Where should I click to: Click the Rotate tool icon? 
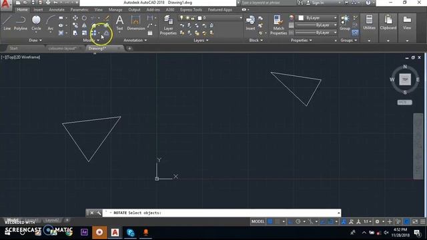pos(85,18)
